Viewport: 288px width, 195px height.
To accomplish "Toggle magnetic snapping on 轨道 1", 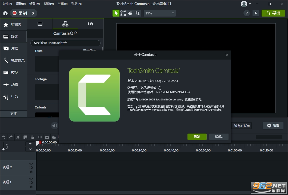I will point(31,182).
